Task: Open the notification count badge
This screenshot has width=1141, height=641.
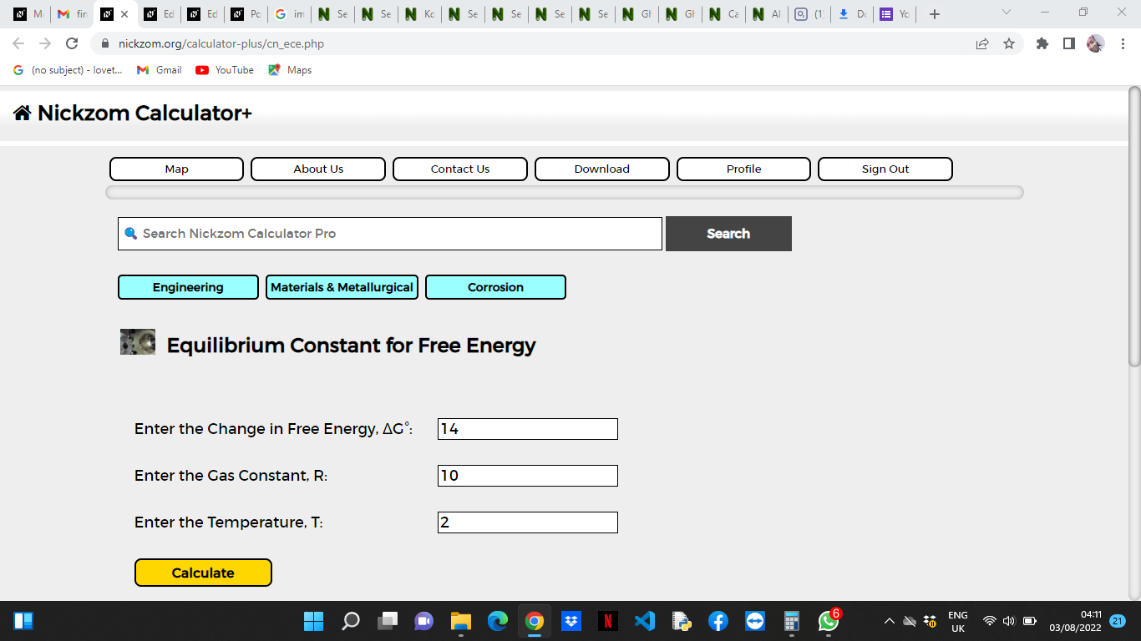Action: click(x=1118, y=621)
